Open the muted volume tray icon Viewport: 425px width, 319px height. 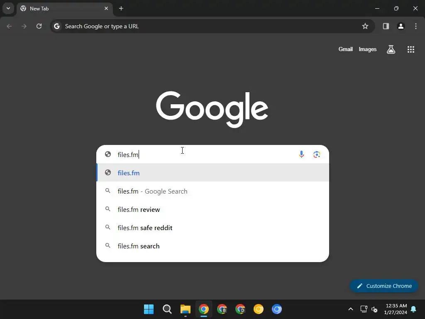pos(374,309)
